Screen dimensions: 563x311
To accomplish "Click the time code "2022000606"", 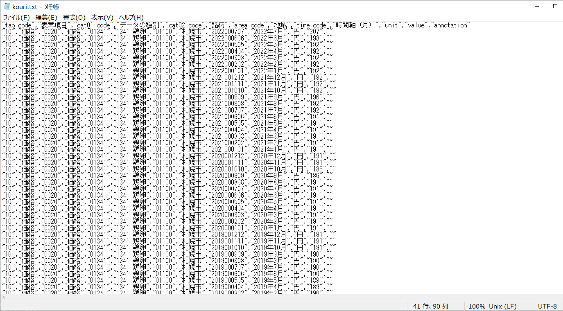I will point(228,38).
